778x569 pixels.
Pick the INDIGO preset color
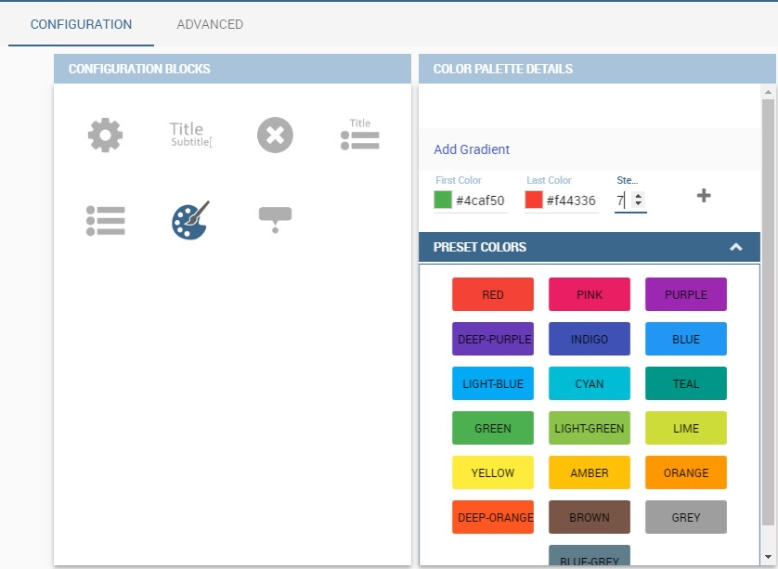(590, 339)
